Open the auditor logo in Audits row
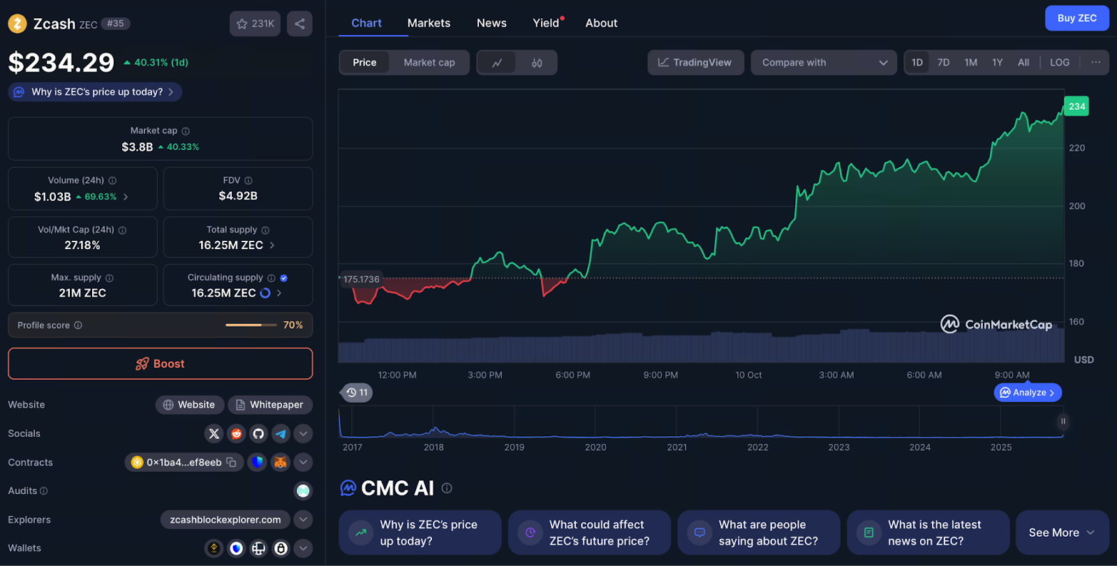The image size is (1117, 566). click(303, 491)
